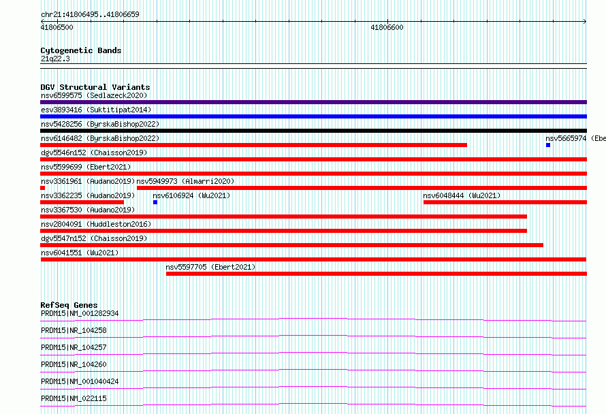Click the blue esv3893416 variant bar

click(313, 116)
